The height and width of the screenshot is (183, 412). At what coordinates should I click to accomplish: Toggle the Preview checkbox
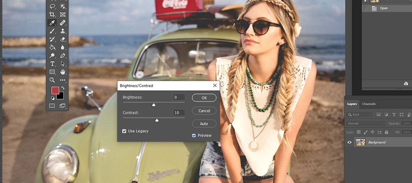pyautogui.click(x=194, y=135)
